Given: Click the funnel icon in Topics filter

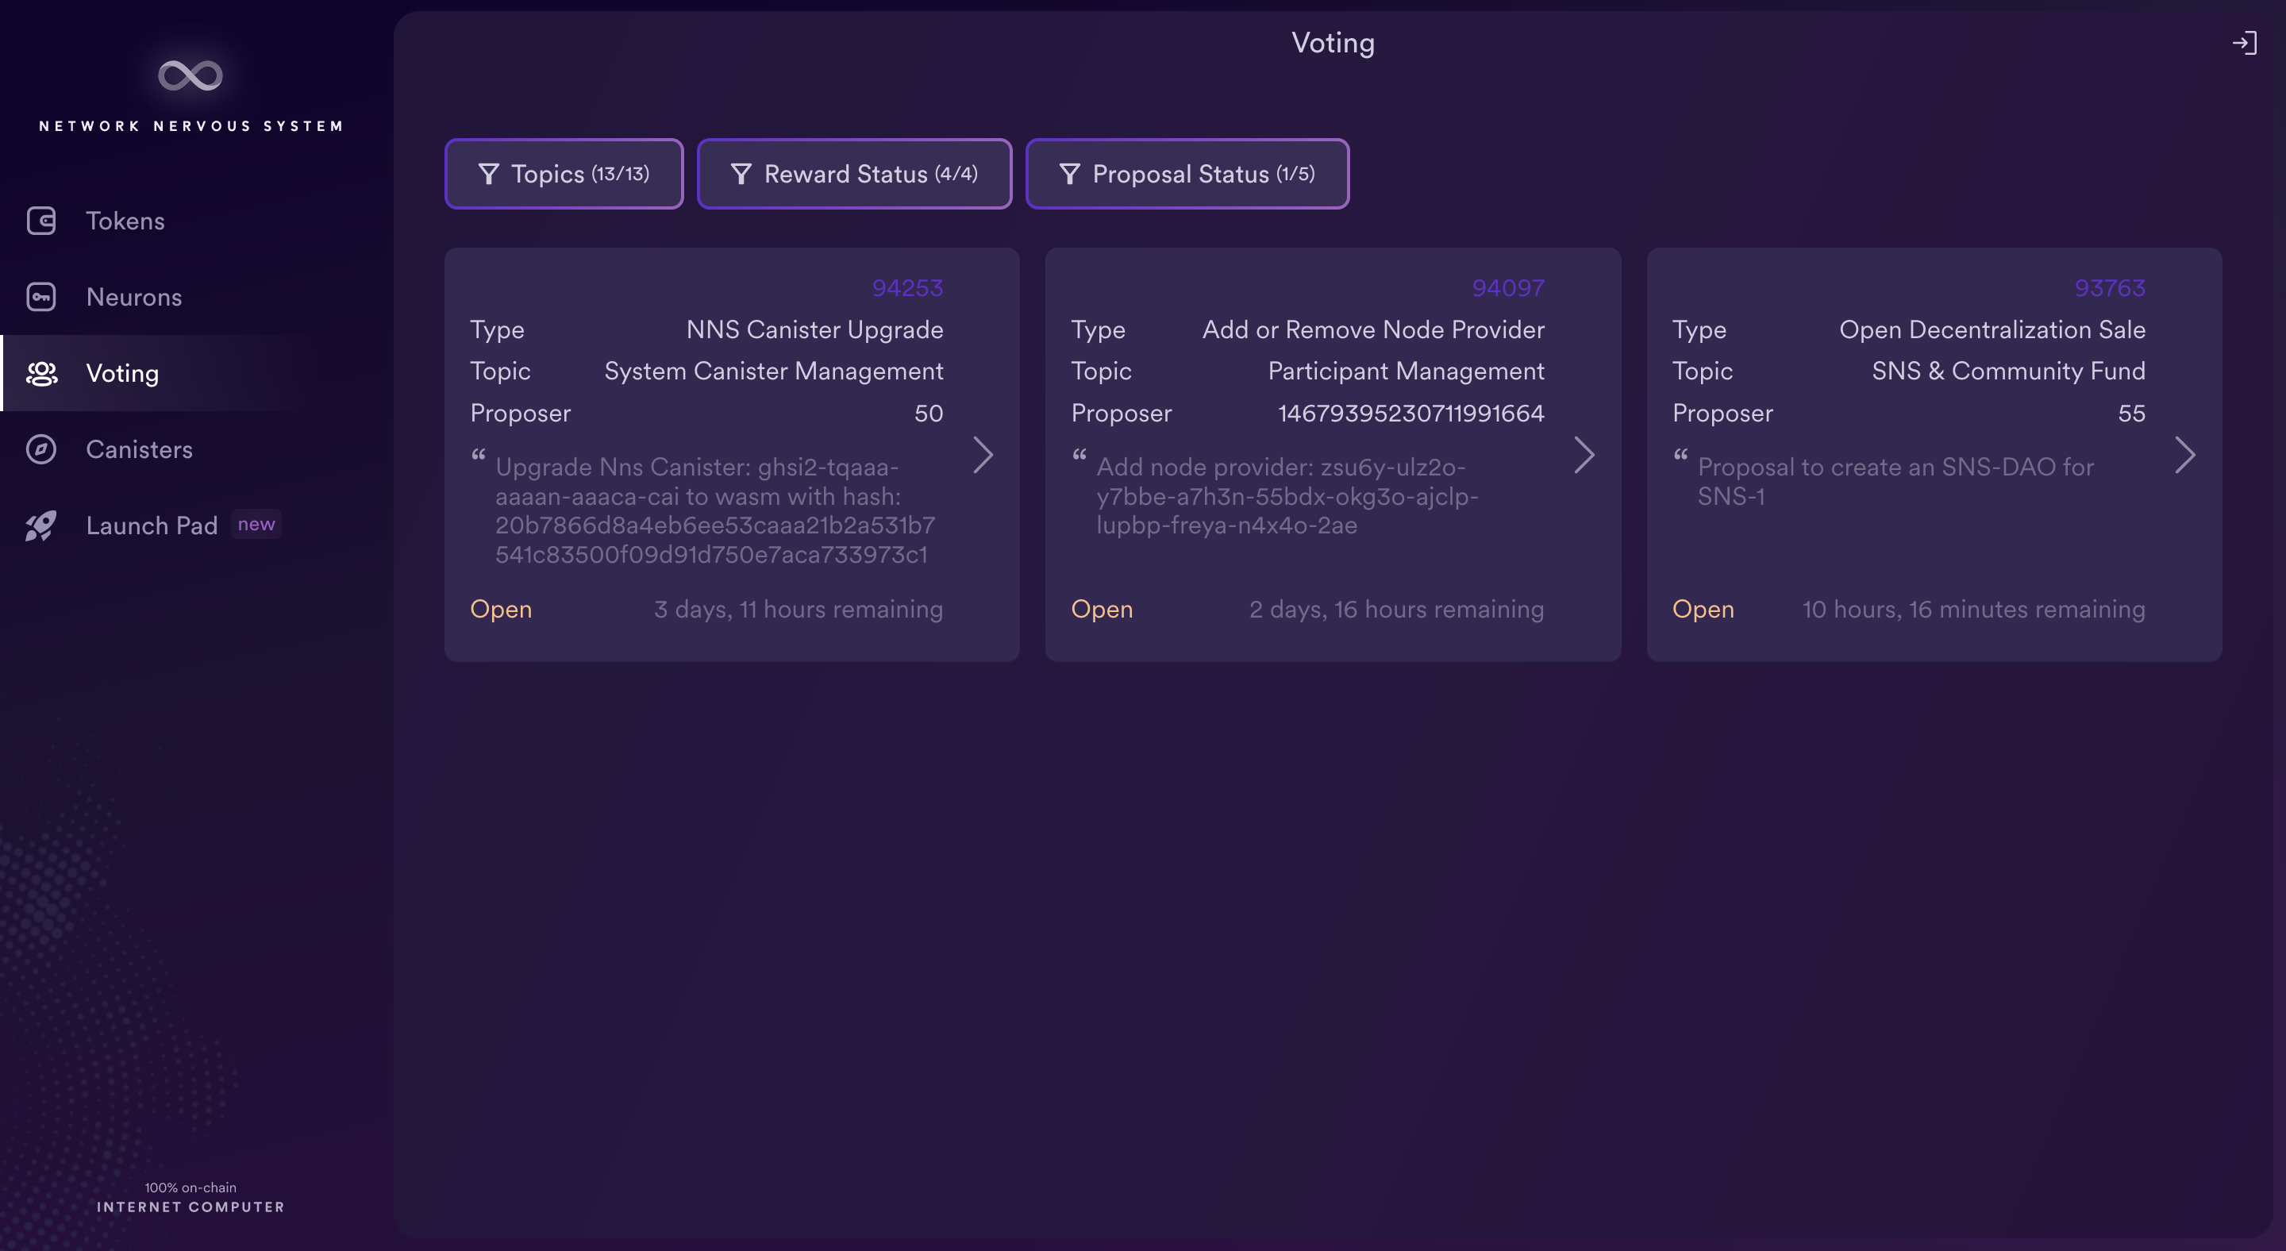Looking at the screenshot, I should click(x=488, y=174).
